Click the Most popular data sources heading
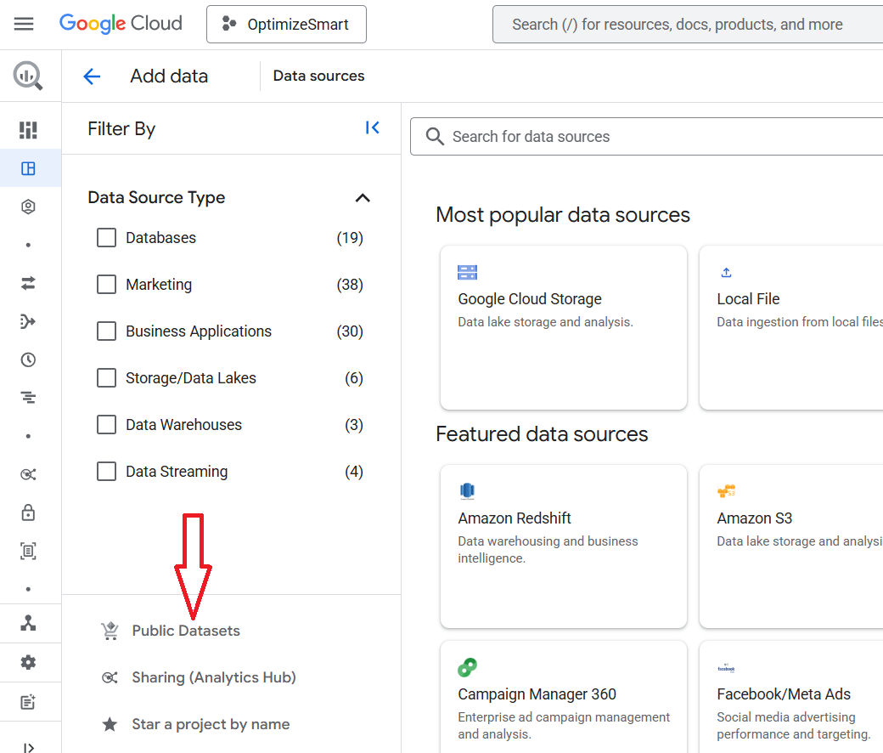This screenshot has width=883, height=753. 563,215
